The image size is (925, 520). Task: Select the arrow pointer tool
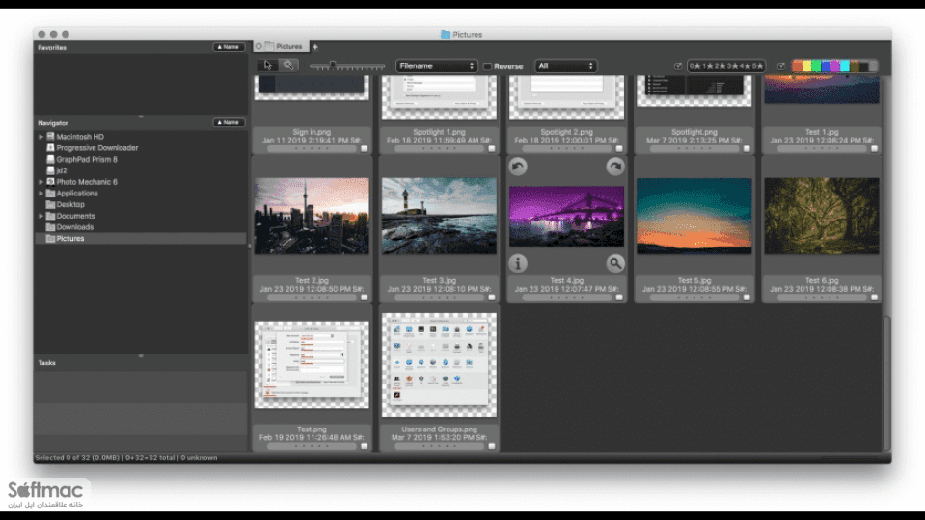click(x=268, y=65)
